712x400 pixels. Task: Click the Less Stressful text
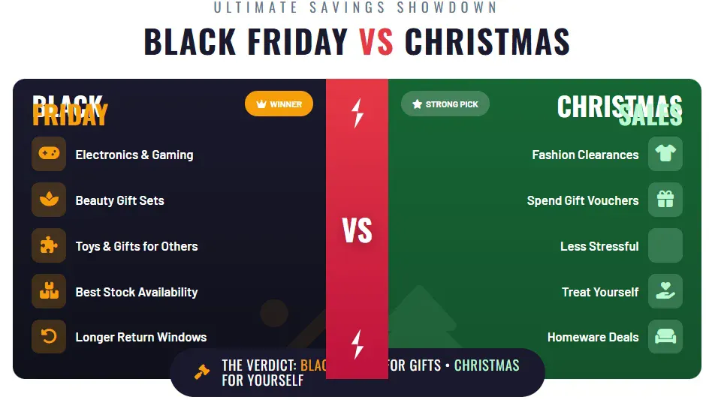pos(599,246)
